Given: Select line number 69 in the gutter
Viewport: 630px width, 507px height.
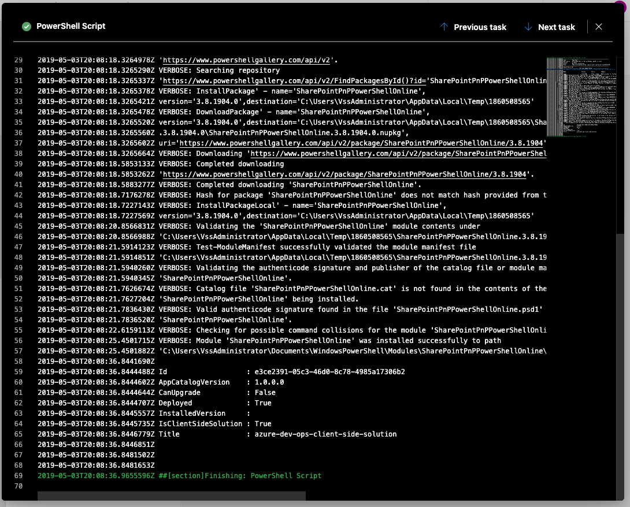Looking at the screenshot, I should coord(17,476).
